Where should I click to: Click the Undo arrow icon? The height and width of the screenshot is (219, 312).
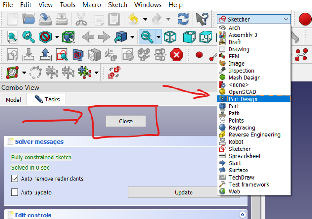[133, 19]
